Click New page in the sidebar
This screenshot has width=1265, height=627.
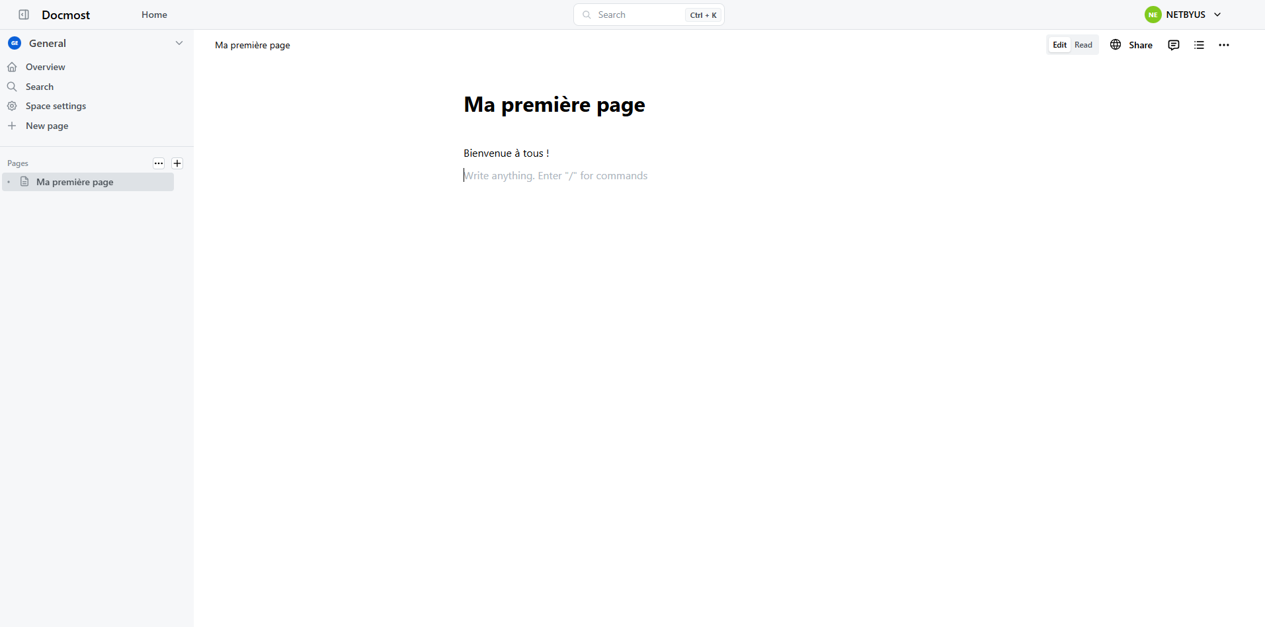point(46,126)
